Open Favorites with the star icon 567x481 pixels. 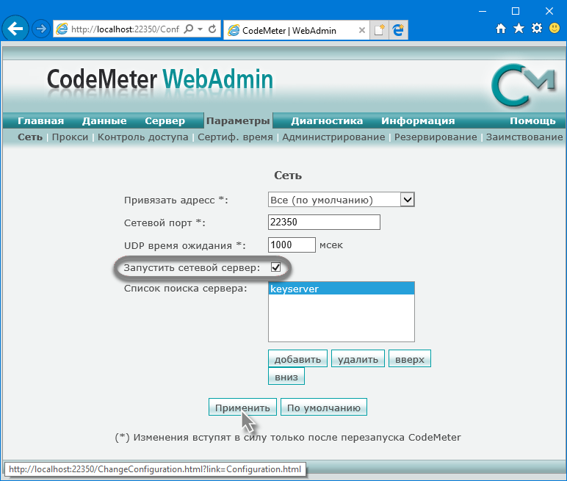(519, 28)
